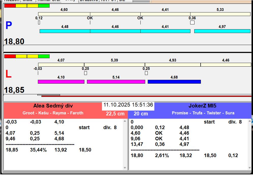Open the Družstva tab

(x=89, y=1)
